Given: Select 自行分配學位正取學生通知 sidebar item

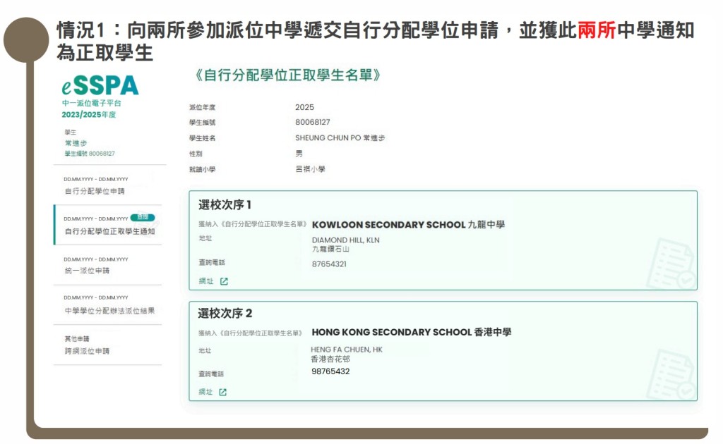Looking at the screenshot, I should coord(109,231).
